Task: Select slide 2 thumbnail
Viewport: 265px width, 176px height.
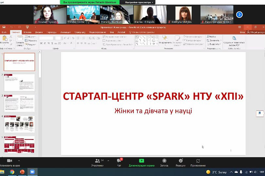Action: point(19,82)
